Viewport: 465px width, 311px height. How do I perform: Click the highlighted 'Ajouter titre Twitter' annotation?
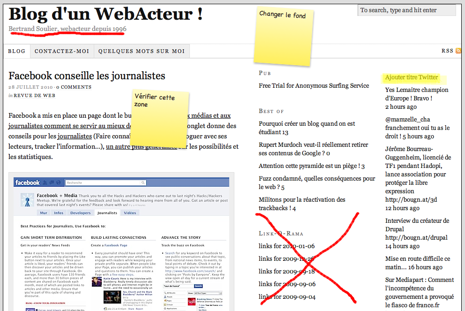point(412,77)
